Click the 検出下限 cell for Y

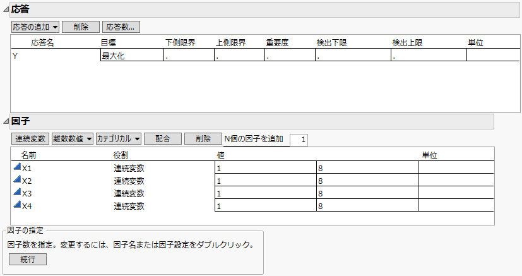pyautogui.click(x=353, y=56)
